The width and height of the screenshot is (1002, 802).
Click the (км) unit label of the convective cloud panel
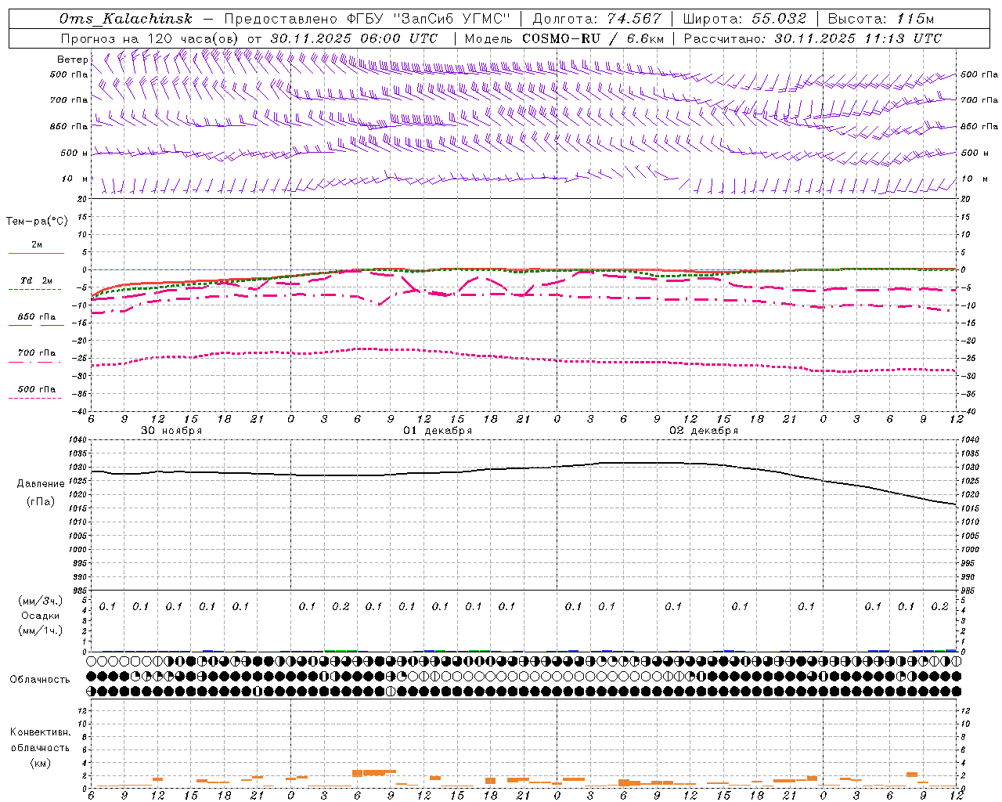(40, 763)
